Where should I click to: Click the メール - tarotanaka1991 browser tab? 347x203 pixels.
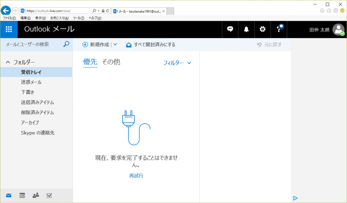[139, 11]
